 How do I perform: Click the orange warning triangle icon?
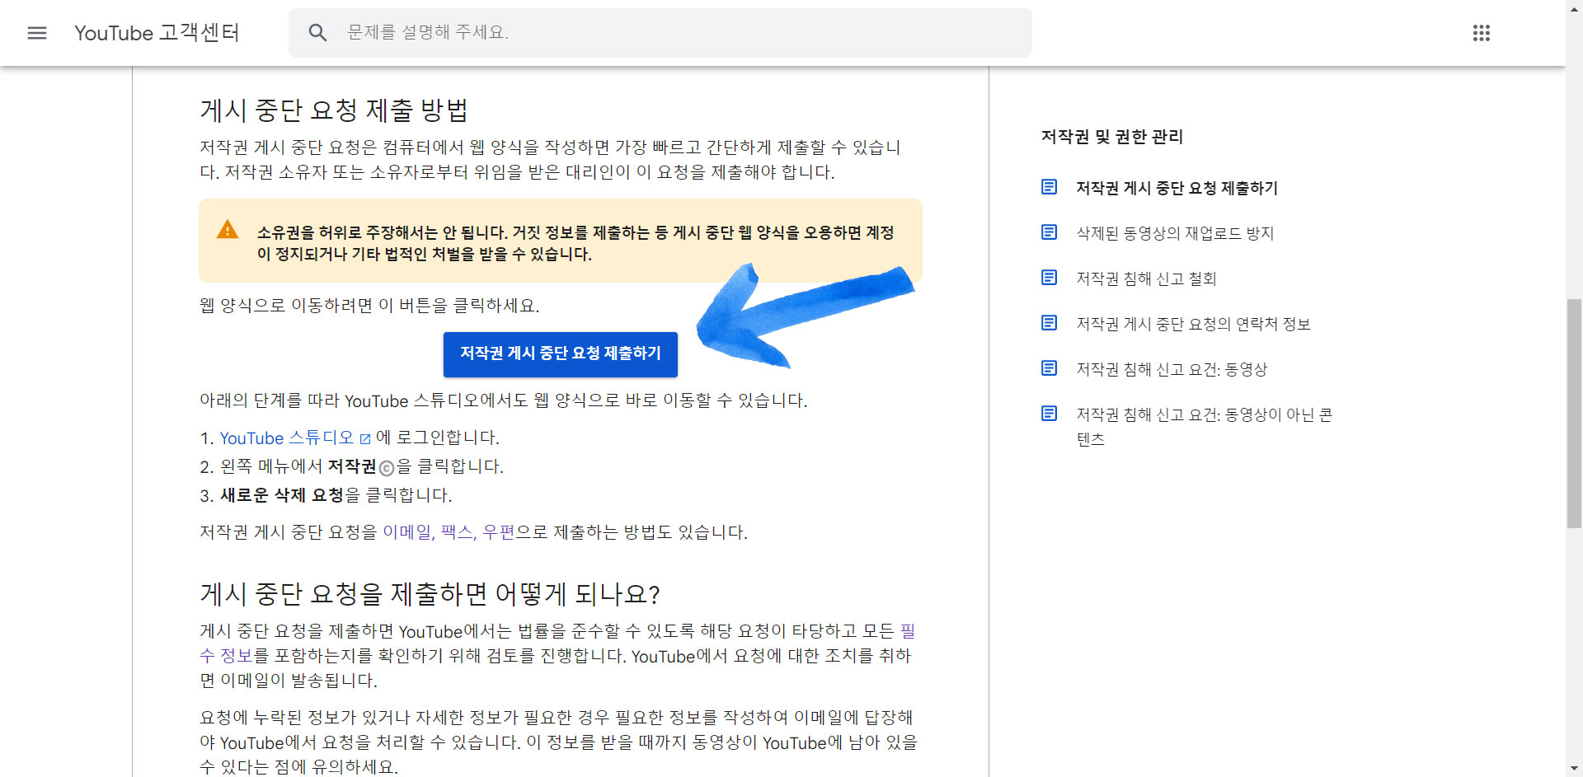(x=228, y=230)
